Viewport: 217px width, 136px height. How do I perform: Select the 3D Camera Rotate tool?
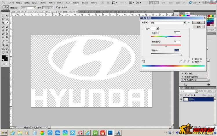point(7,49)
